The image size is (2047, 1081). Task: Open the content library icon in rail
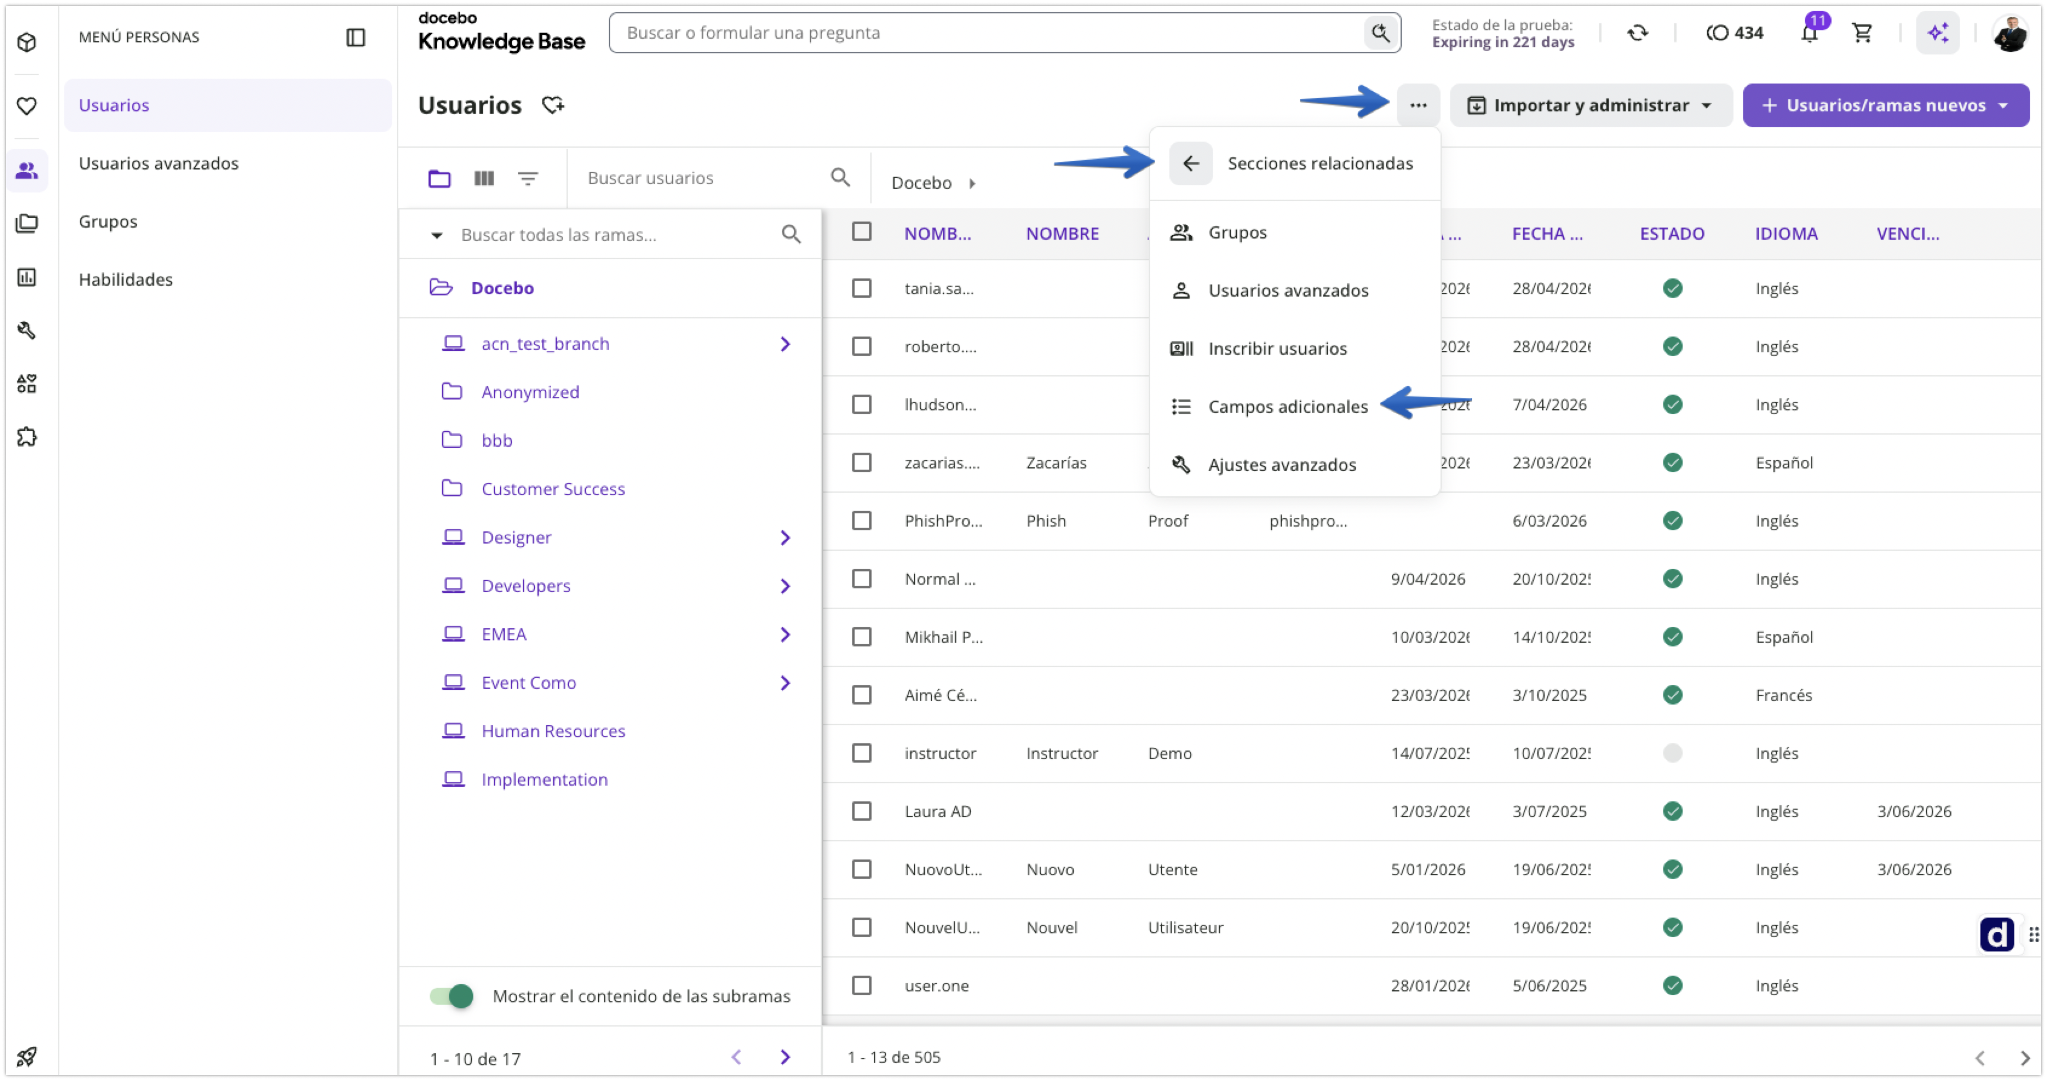tap(27, 223)
